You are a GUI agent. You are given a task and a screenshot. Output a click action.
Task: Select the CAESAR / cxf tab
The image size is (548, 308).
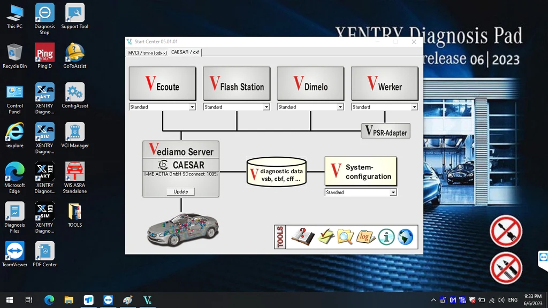(x=185, y=52)
